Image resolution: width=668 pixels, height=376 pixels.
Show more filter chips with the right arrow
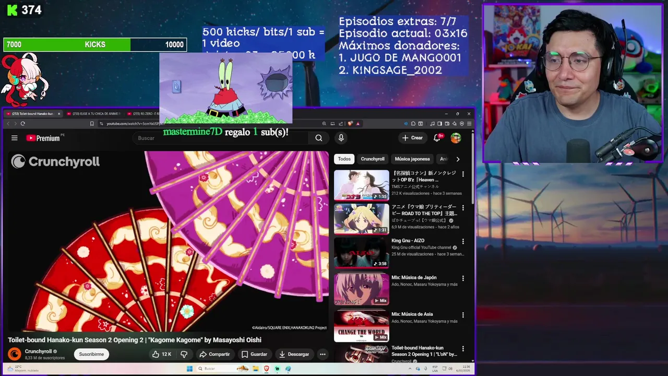click(458, 159)
